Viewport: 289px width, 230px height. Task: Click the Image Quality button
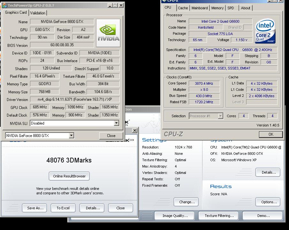coord(174,216)
